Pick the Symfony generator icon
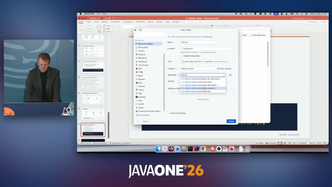The image size is (332, 187). coord(137,97)
